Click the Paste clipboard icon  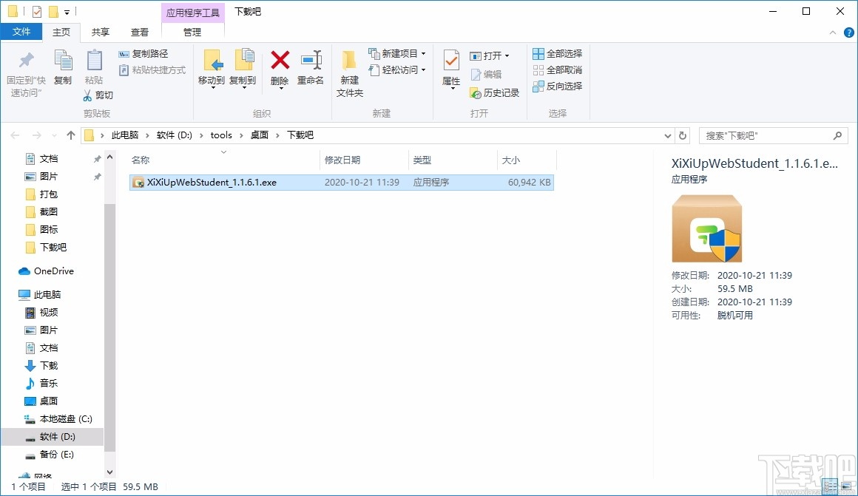pyautogui.click(x=94, y=60)
